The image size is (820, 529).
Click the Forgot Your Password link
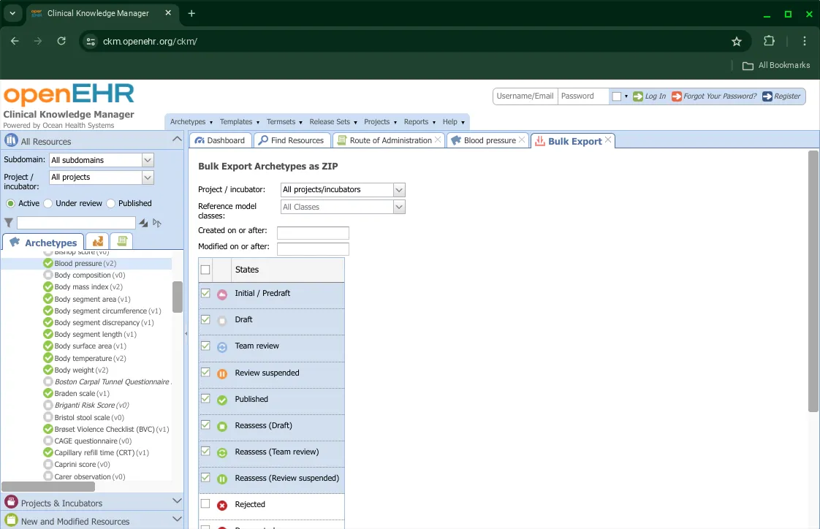tap(719, 96)
